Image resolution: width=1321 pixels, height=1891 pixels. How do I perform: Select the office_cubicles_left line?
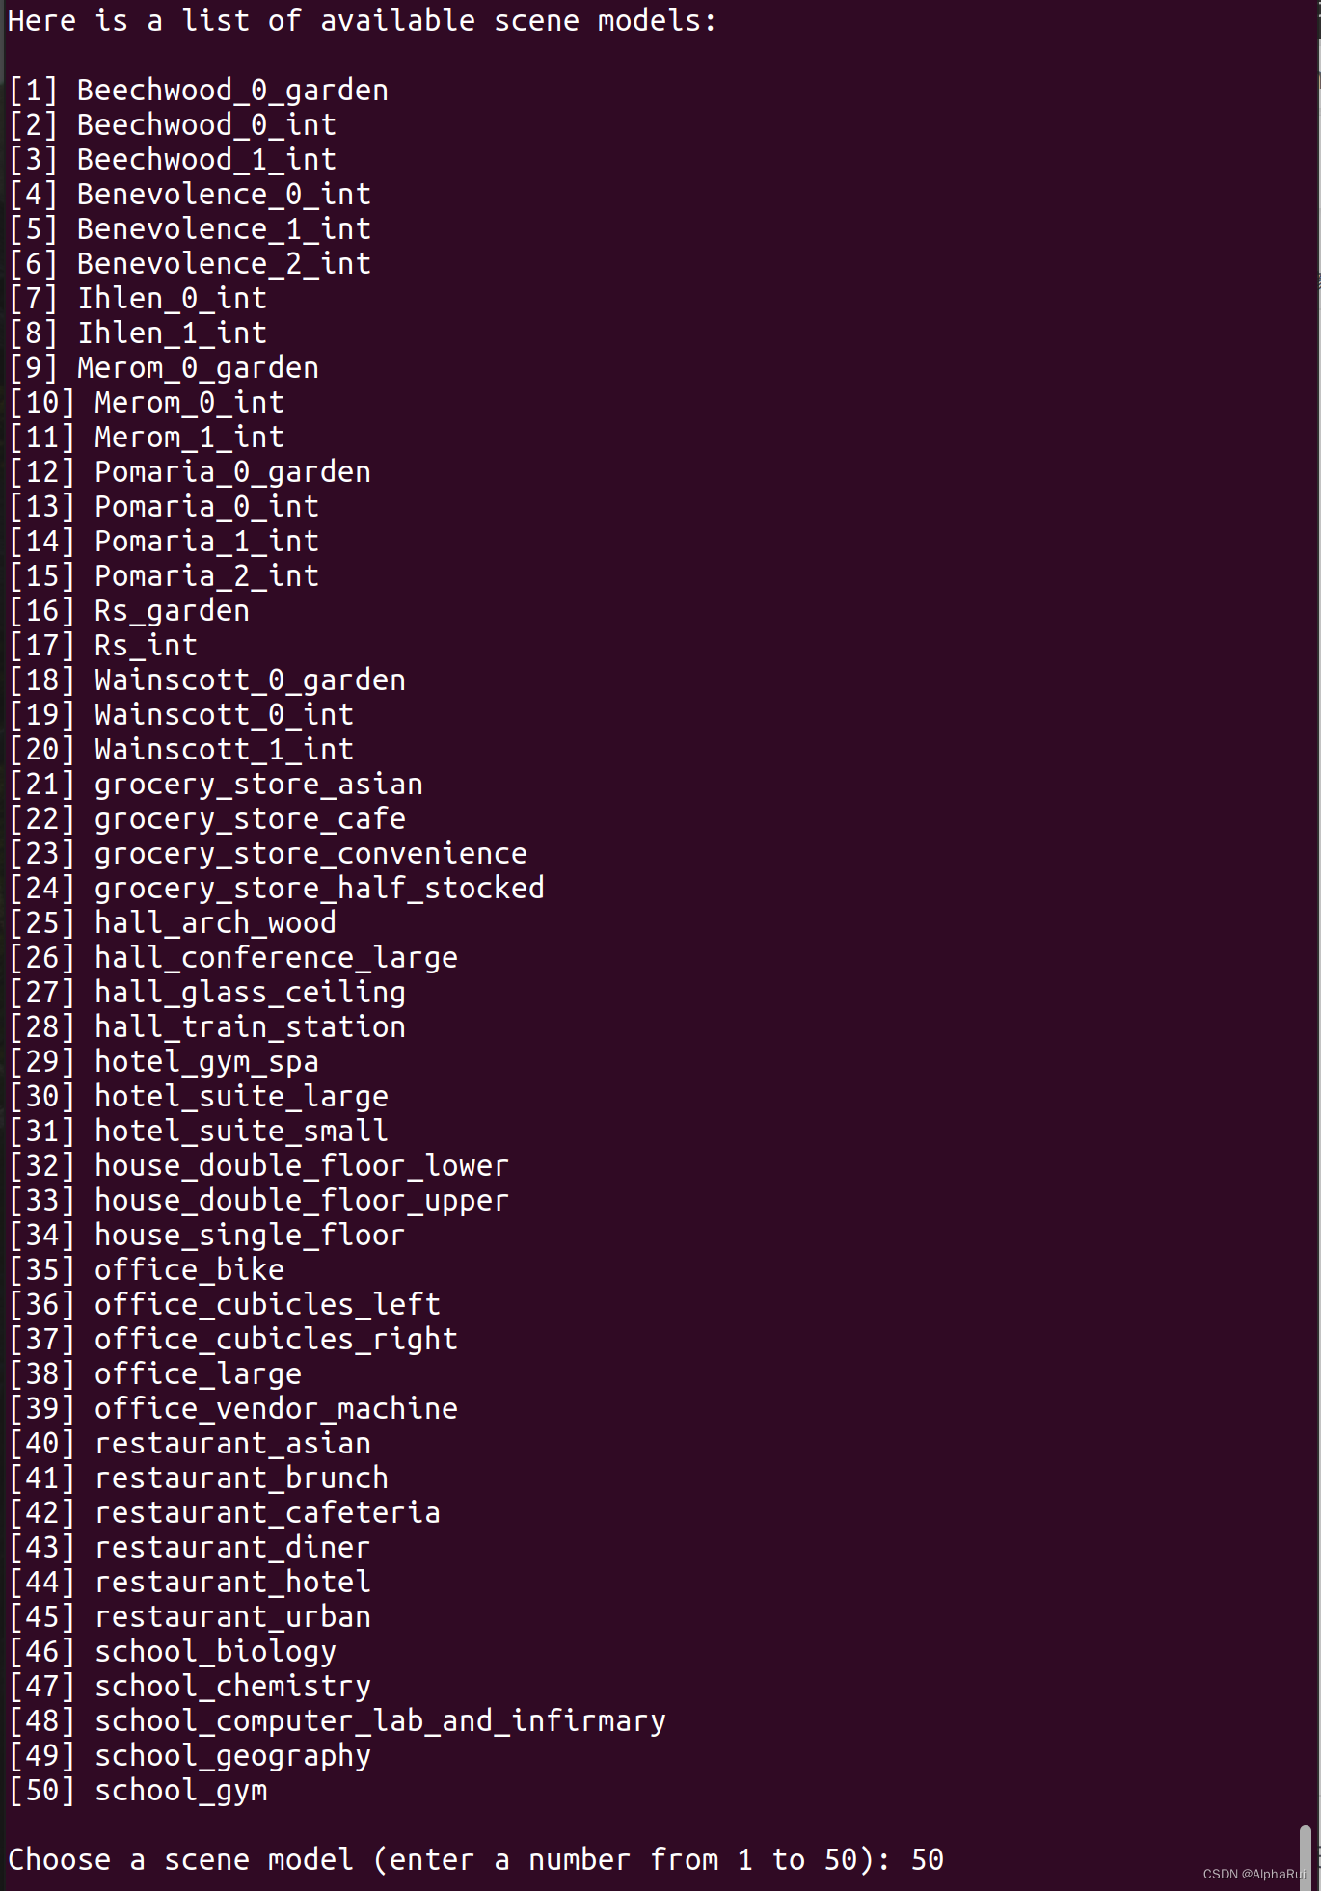pos(225,1305)
